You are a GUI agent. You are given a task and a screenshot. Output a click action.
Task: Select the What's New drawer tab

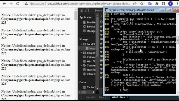pos(118,97)
